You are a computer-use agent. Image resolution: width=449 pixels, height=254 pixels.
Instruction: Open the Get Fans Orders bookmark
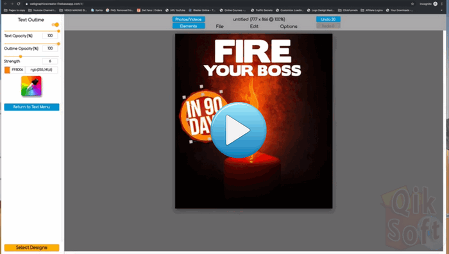pos(149,10)
